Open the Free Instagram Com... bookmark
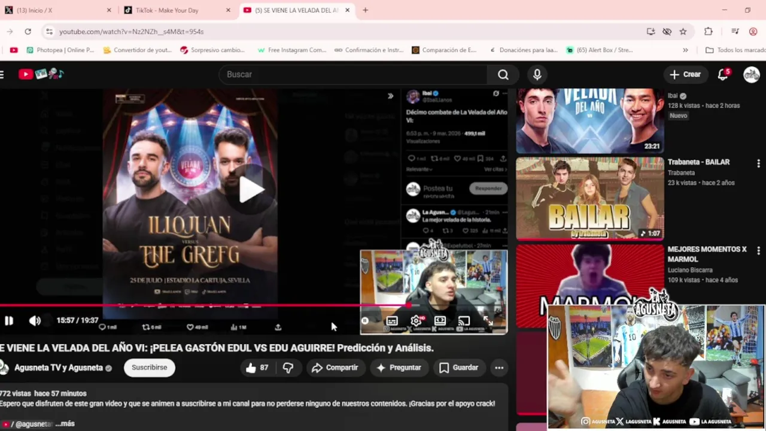This screenshot has height=431, width=766. (x=291, y=50)
